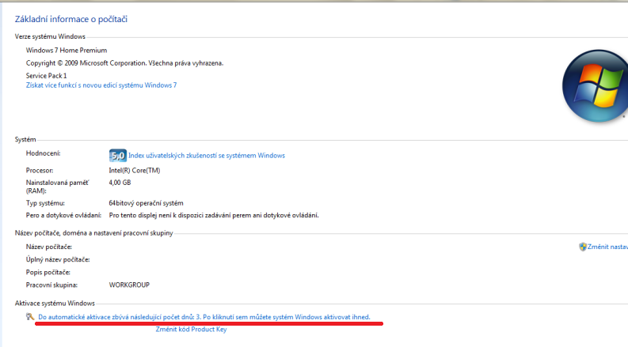Viewport: 628px width, 347px height.
Task: Open Index uživatelských zkušeností se systémem Windows
Action: pyautogui.click(x=207, y=156)
